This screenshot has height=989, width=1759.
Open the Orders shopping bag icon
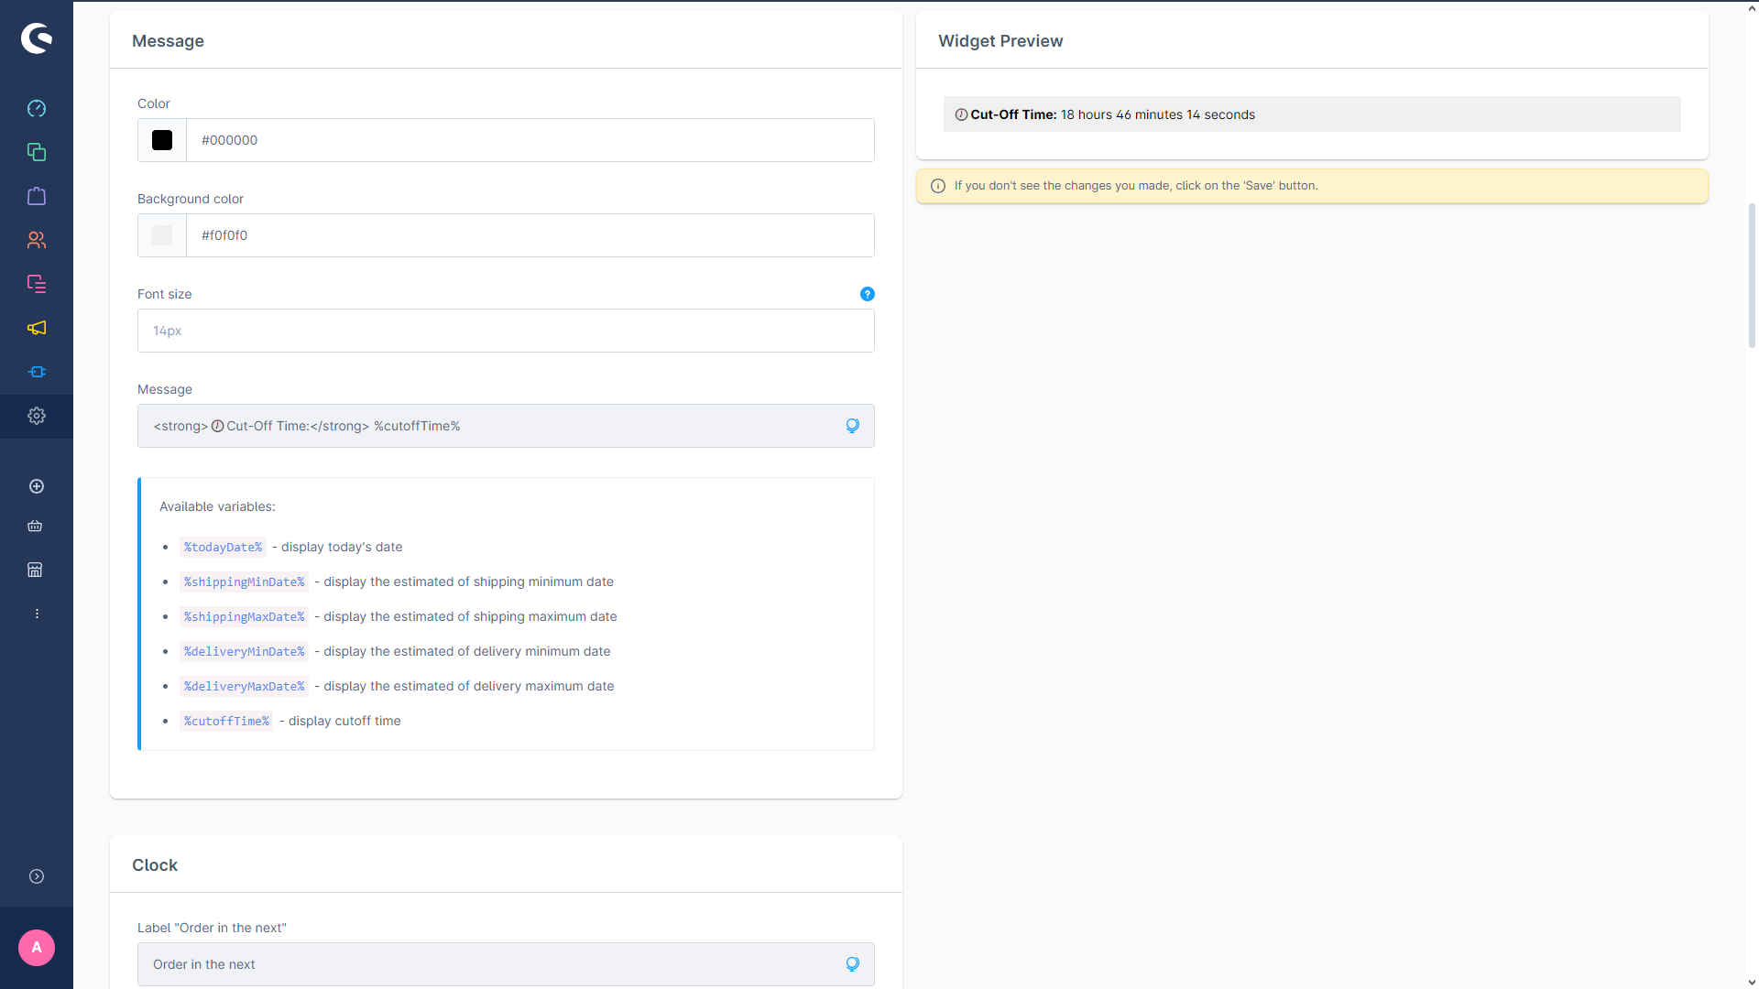click(37, 196)
